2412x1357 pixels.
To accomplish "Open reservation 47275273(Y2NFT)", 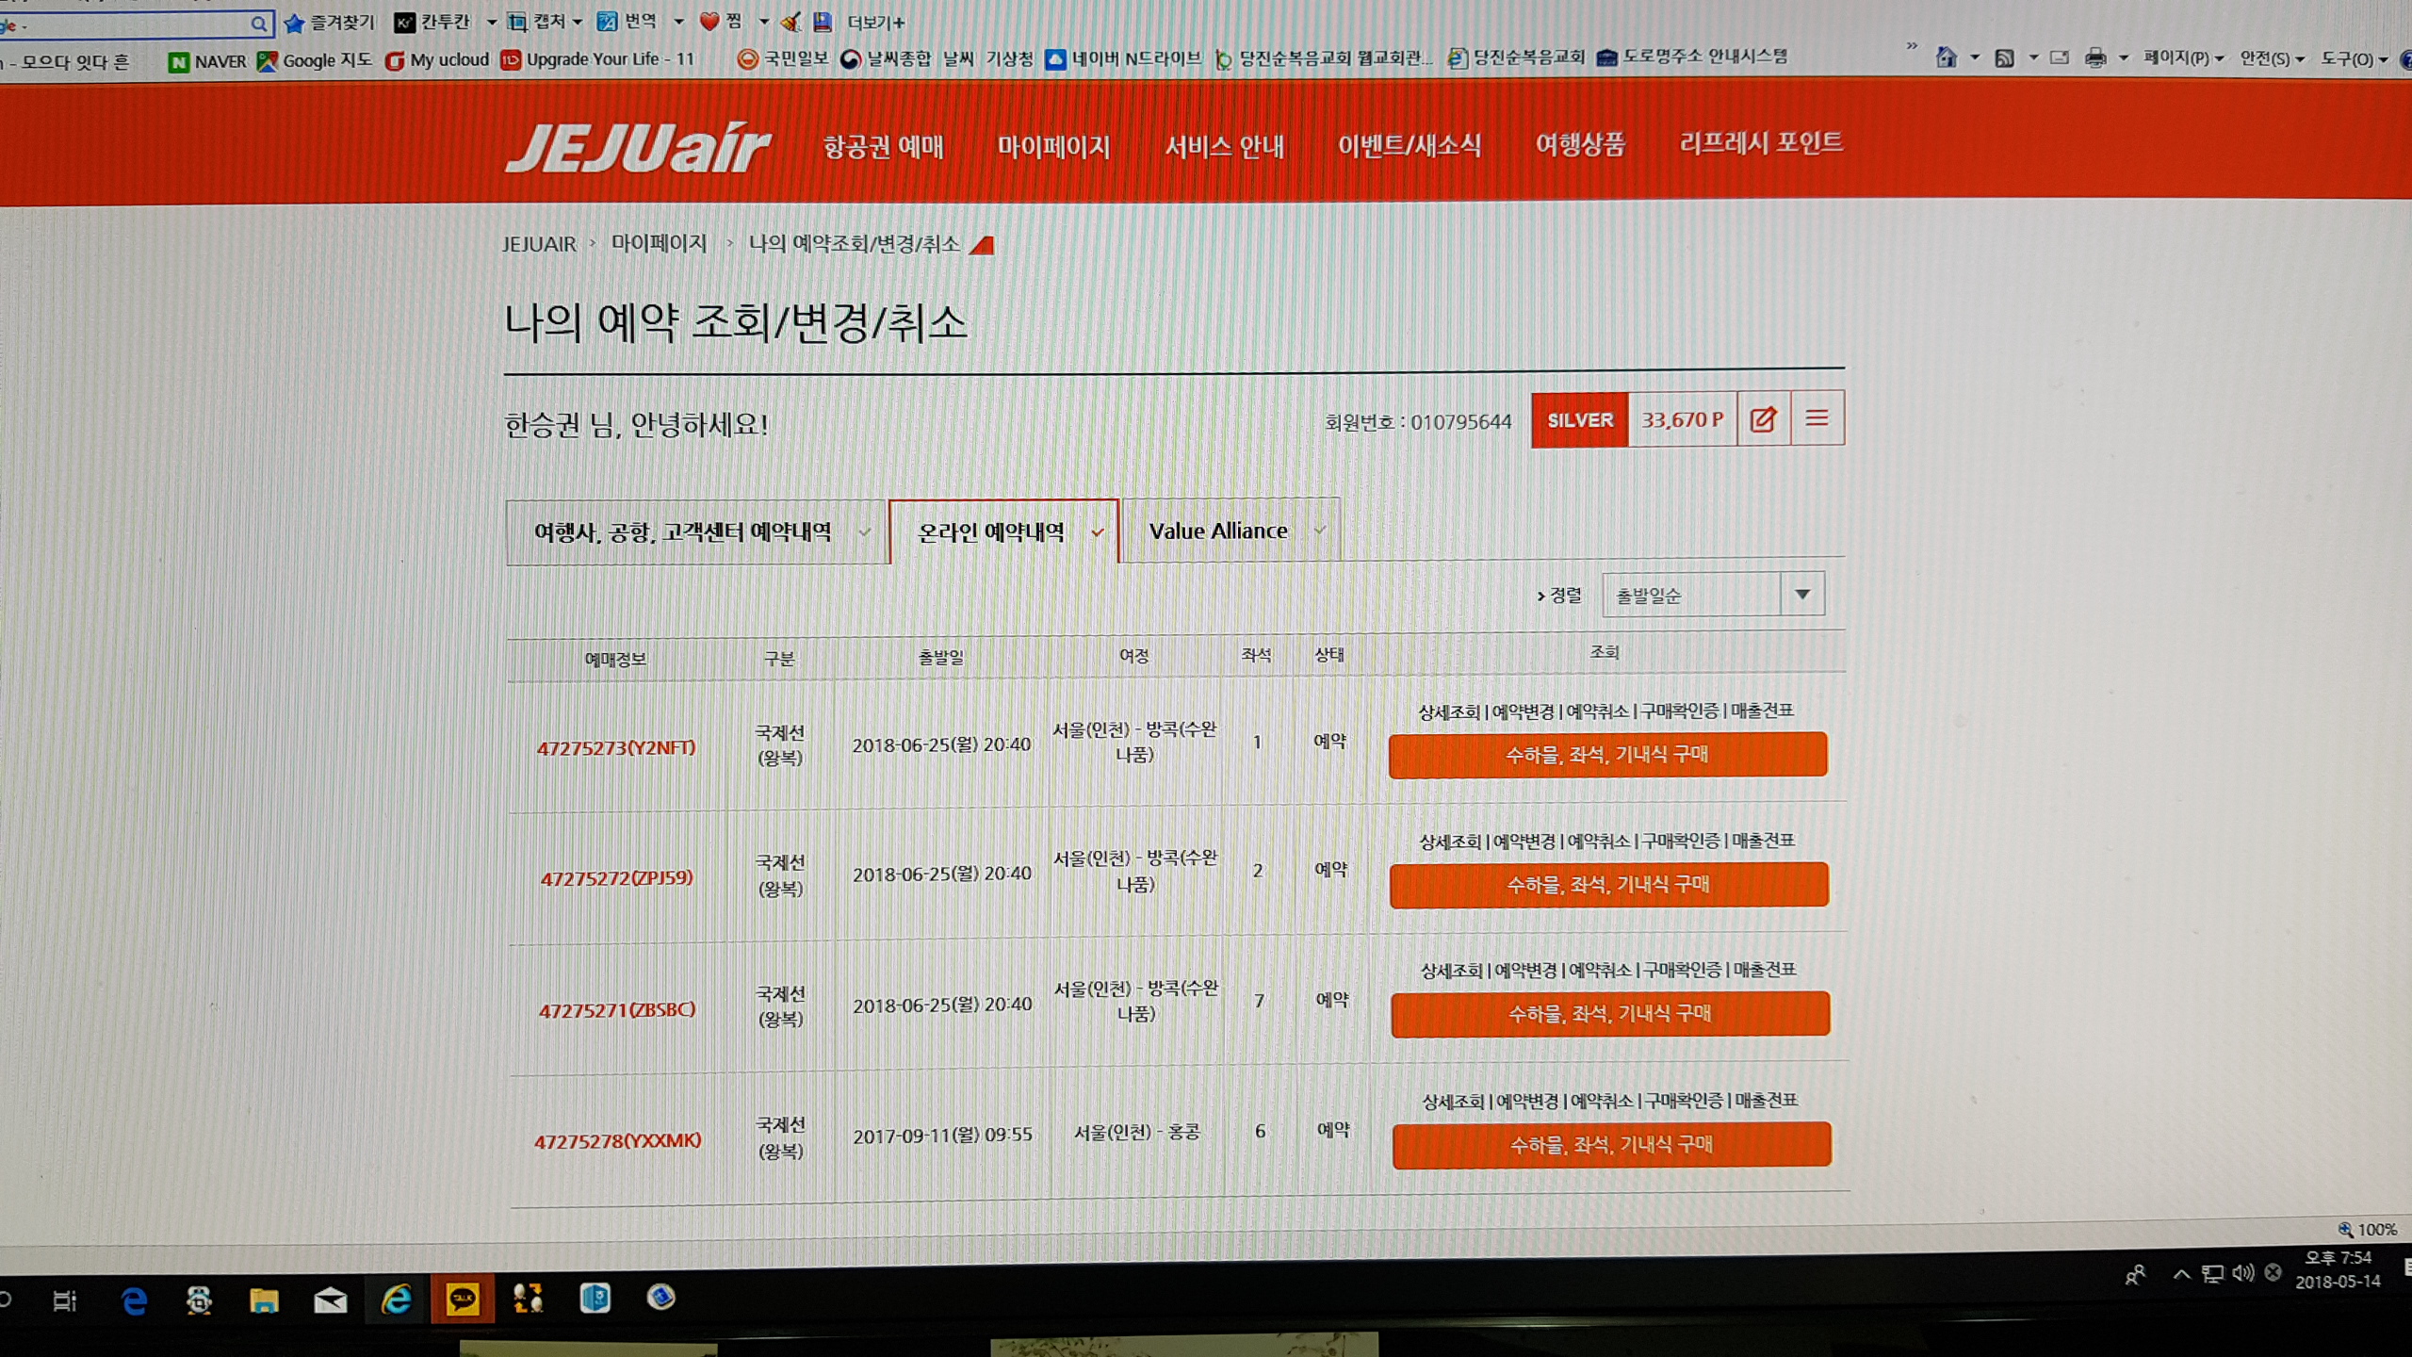I will (x=616, y=748).
